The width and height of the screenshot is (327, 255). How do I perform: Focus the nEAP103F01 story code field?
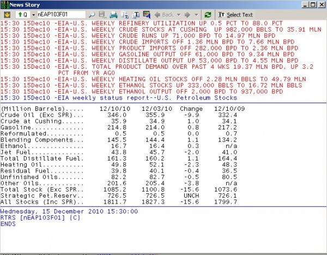click(x=61, y=14)
